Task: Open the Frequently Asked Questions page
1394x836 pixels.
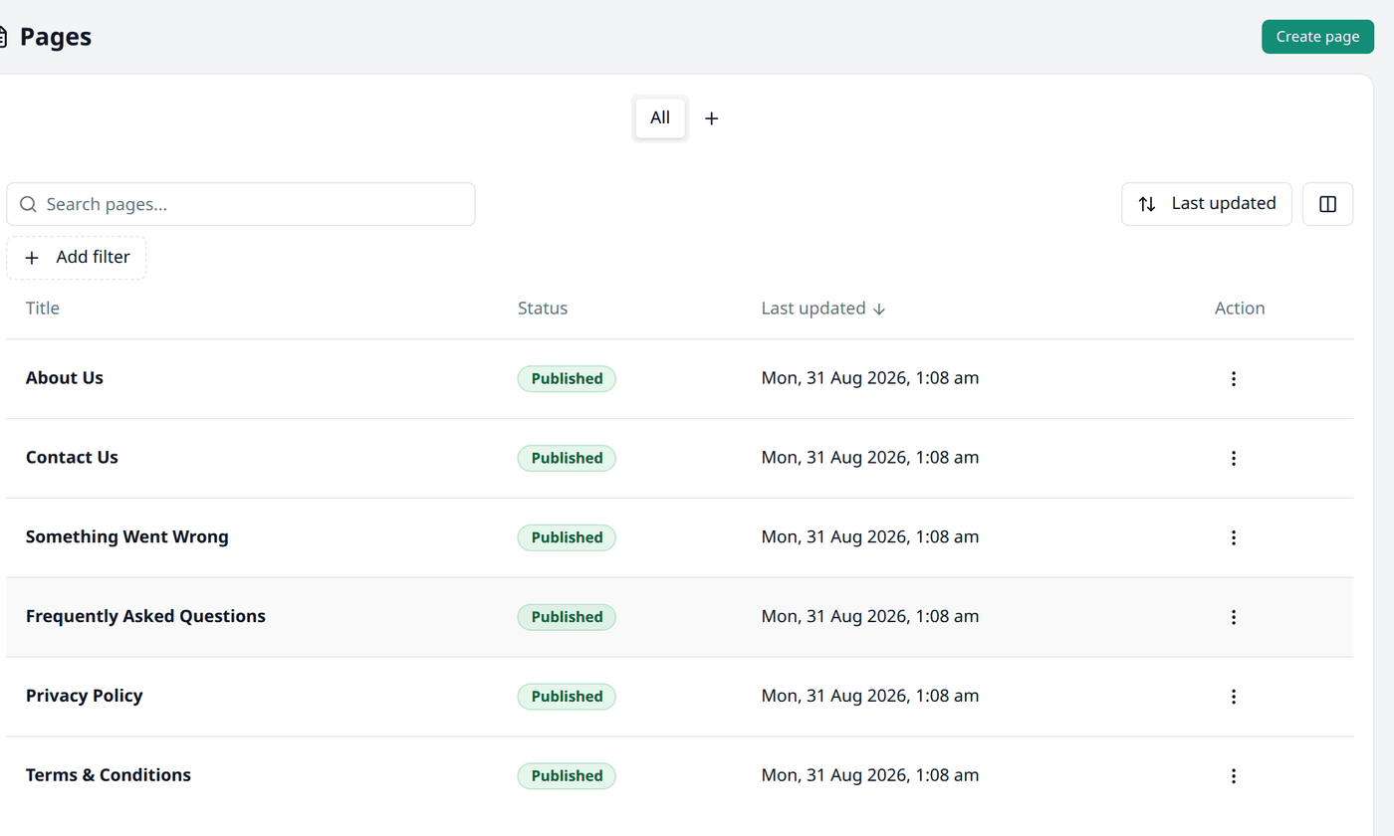Action: click(x=145, y=617)
